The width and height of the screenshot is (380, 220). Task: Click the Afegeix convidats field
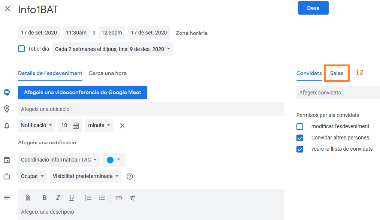[338, 93]
